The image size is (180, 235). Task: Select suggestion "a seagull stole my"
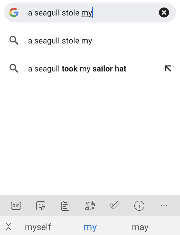[90, 41]
